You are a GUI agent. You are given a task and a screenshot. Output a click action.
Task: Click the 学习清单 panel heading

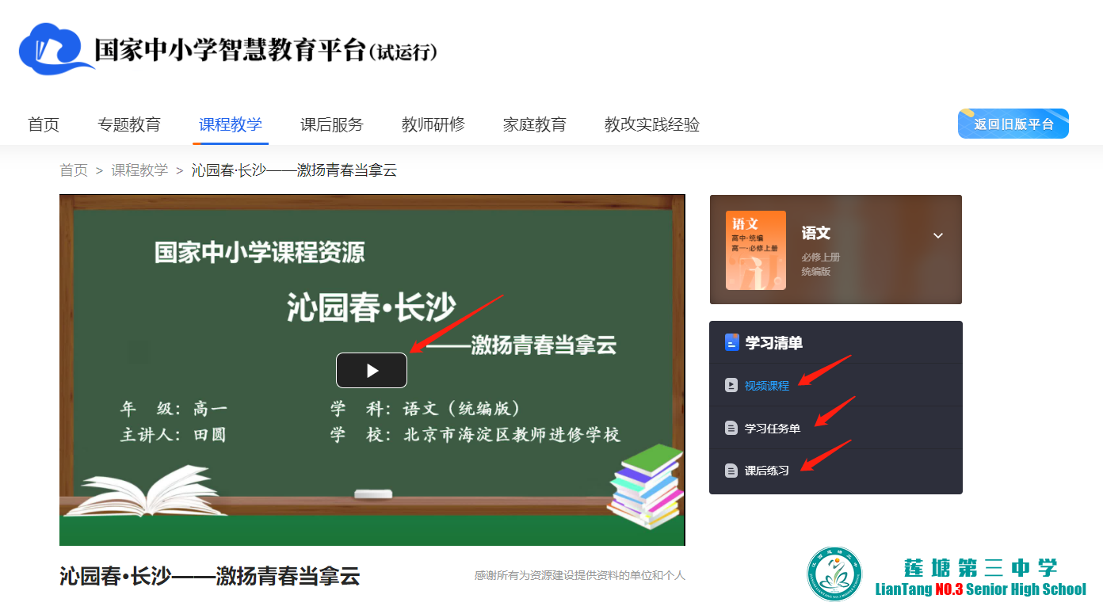(774, 342)
